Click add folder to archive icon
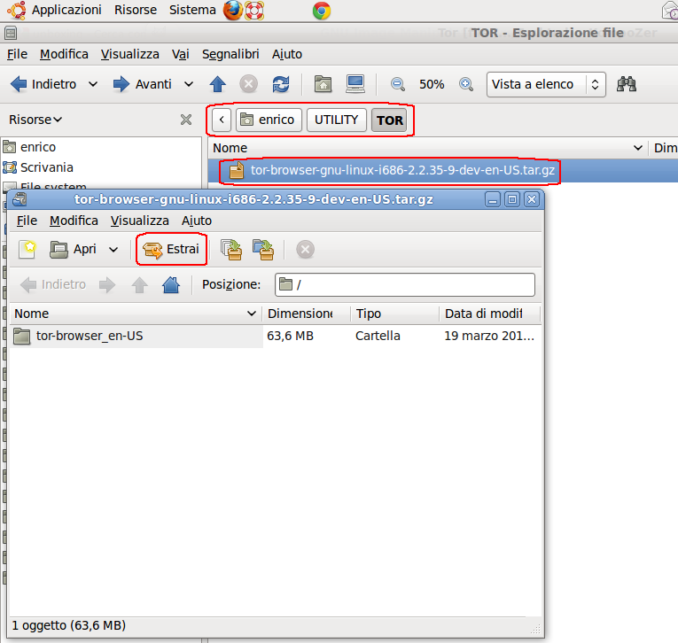This screenshot has height=643, width=678. (263, 250)
